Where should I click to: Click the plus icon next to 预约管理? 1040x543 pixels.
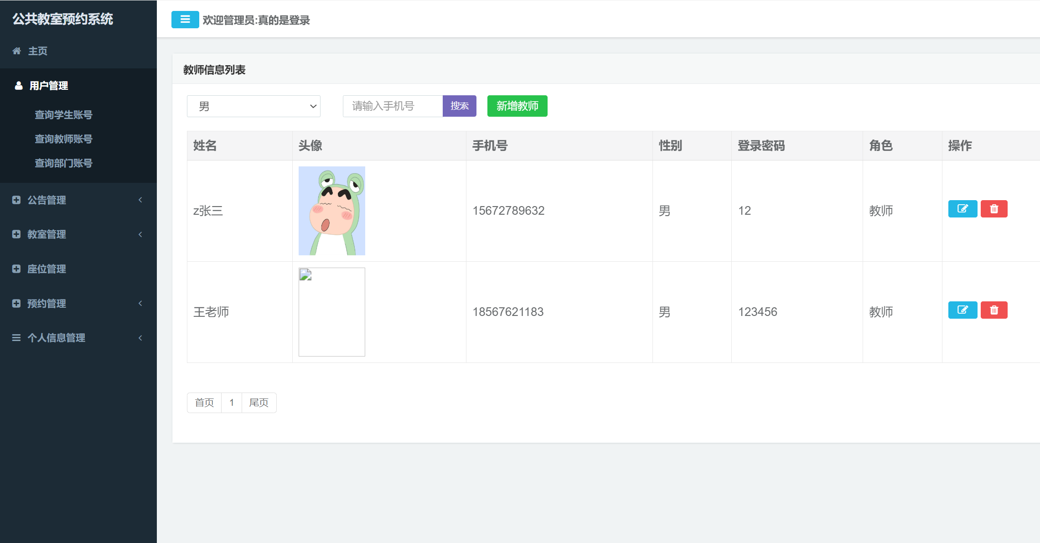click(x=16, y=303)
